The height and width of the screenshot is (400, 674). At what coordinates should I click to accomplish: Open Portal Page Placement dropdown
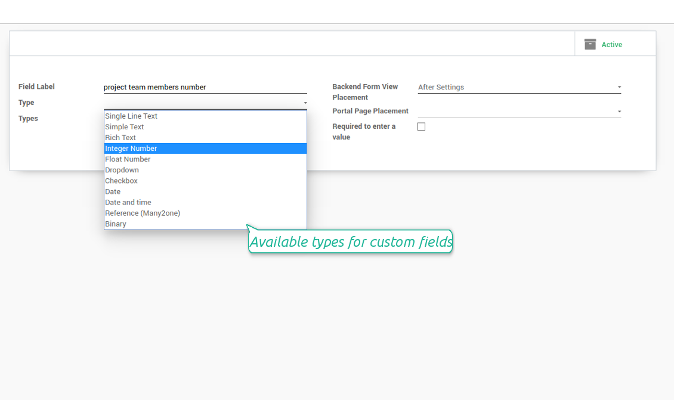coord(619,111)
